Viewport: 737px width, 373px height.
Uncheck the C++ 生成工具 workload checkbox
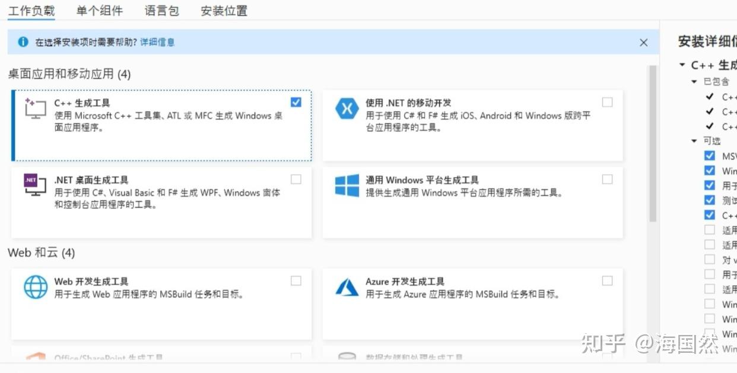point(296,102)
